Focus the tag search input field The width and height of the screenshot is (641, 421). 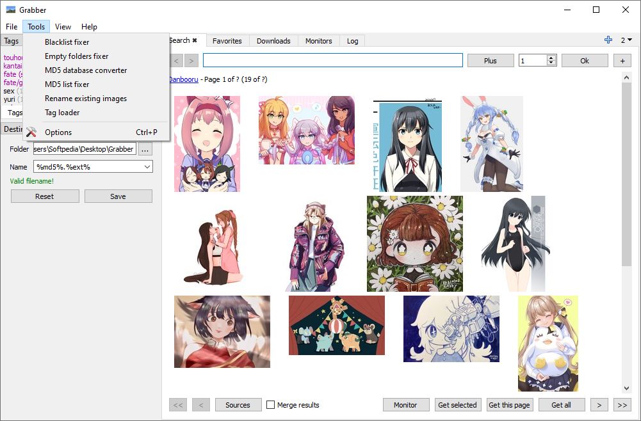click(x=333, y=60)
